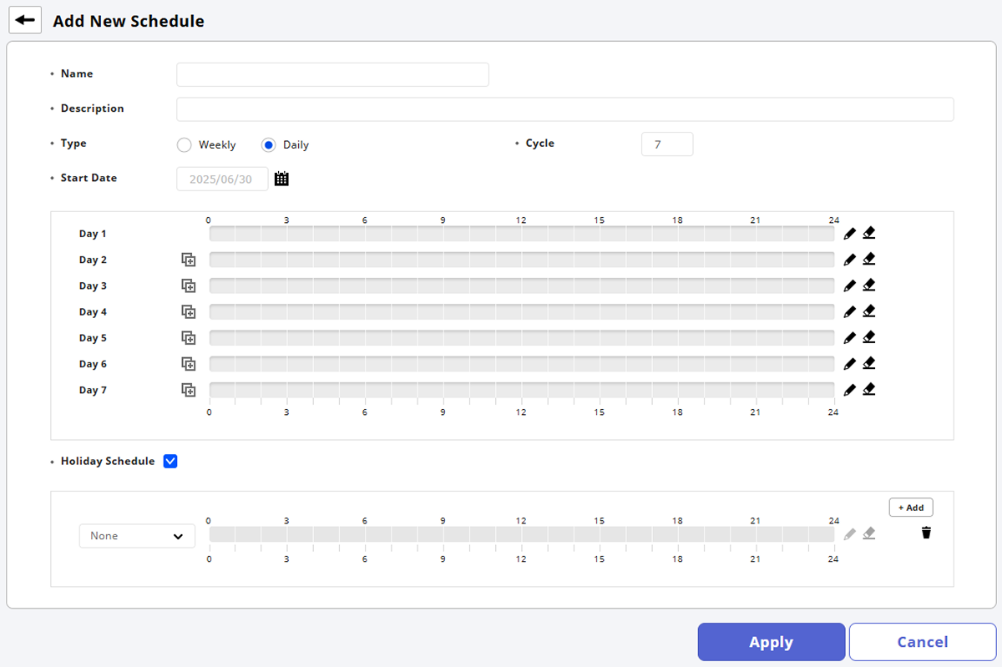Select the eraser tool for Day 2
The height and width of the screenshot is (667, 1002).
(869, 260)
